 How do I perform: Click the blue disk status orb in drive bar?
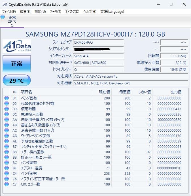(x=3, y=17)
